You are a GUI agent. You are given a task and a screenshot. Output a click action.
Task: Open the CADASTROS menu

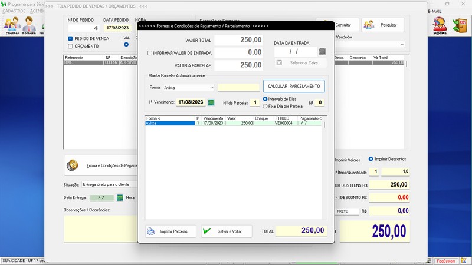(x=14, y=11)
